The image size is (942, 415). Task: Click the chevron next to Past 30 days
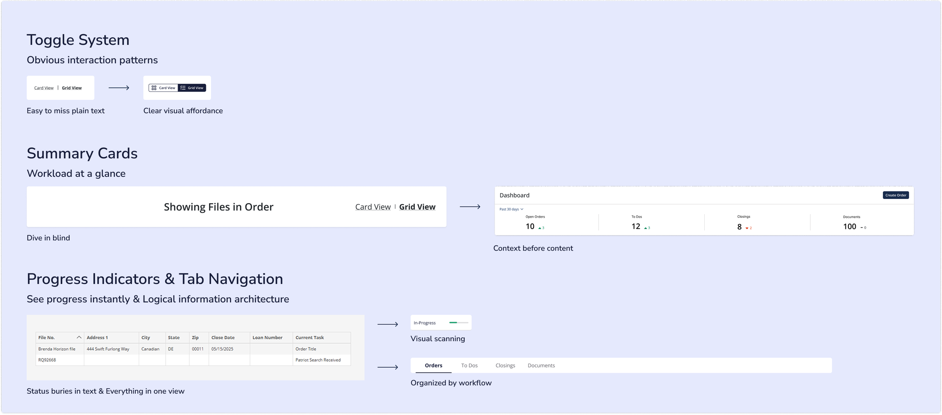point(522,209)
